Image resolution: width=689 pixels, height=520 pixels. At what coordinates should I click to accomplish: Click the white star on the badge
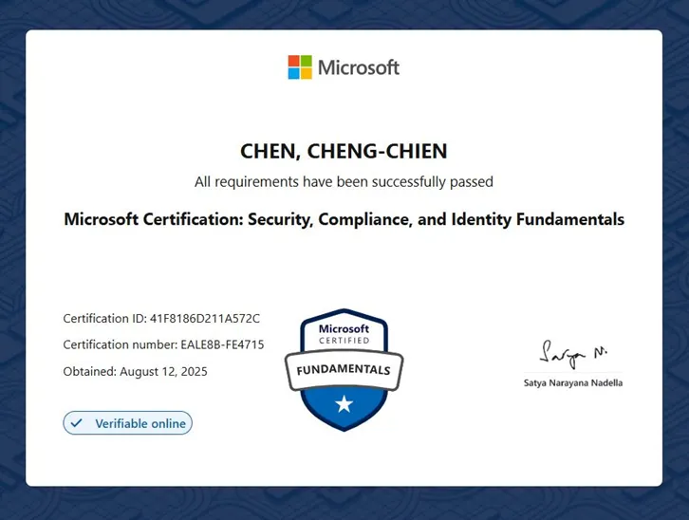pos(344,403)
